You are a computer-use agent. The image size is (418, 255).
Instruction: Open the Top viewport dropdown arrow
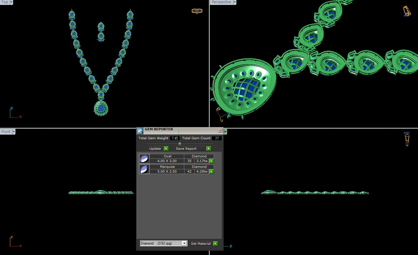[x=11, y=2]
